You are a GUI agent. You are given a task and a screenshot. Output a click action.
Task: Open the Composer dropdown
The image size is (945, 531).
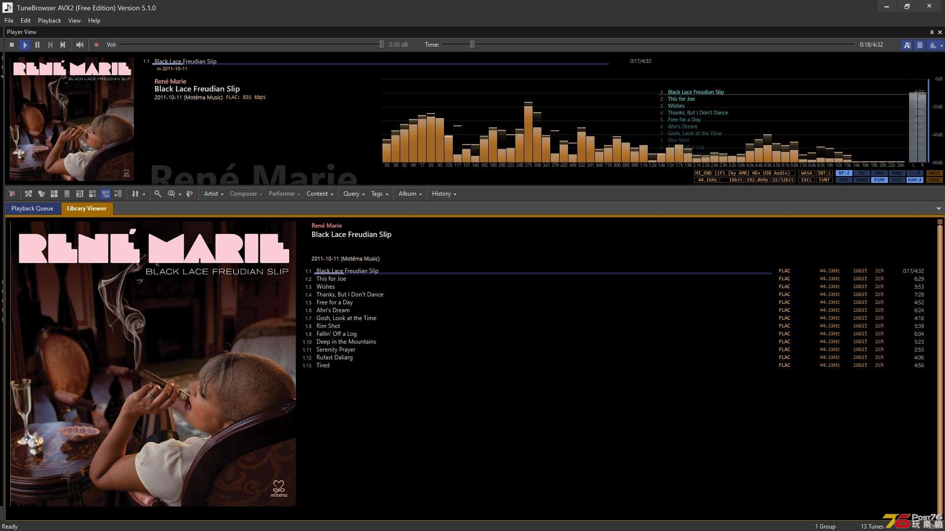click(246, 194)
